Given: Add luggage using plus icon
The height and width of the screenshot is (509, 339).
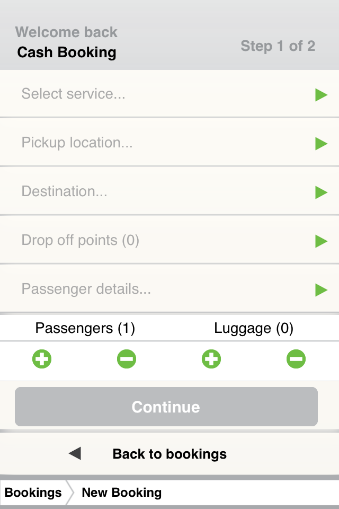Looking at the screenshot, I should tap(211, 359).
